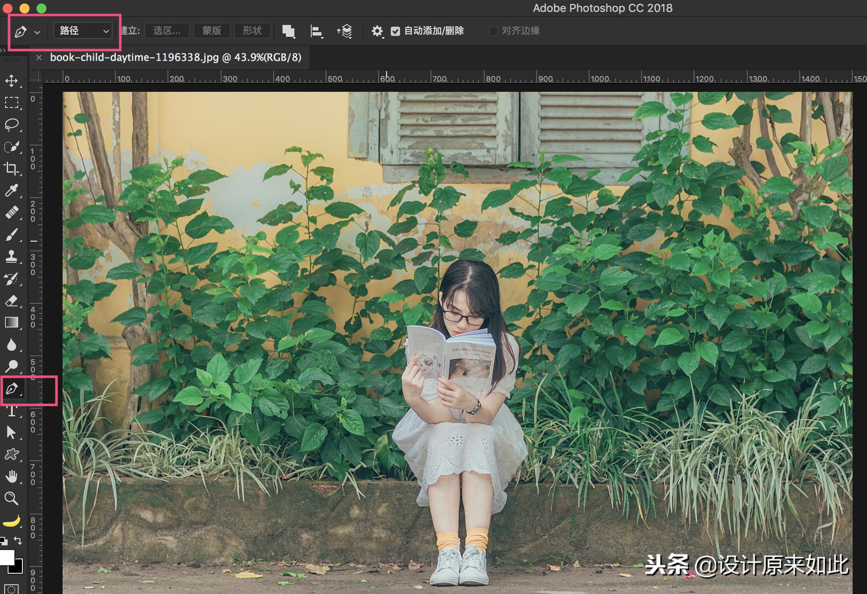Select the Move tool
This screenshot has width=867, height=594.
[11, 80]
